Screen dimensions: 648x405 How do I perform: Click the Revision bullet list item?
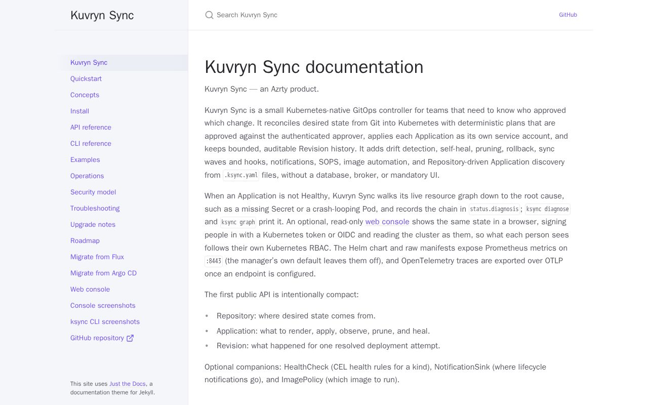(329, 346)
